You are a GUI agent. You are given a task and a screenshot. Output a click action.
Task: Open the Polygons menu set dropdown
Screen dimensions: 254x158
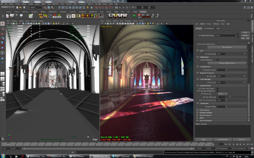7,7
